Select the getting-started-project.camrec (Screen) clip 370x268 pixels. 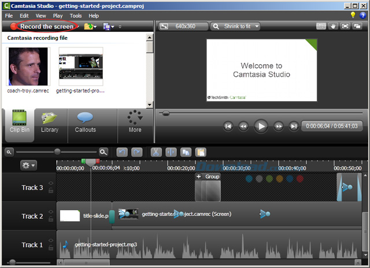coord(236,214)
